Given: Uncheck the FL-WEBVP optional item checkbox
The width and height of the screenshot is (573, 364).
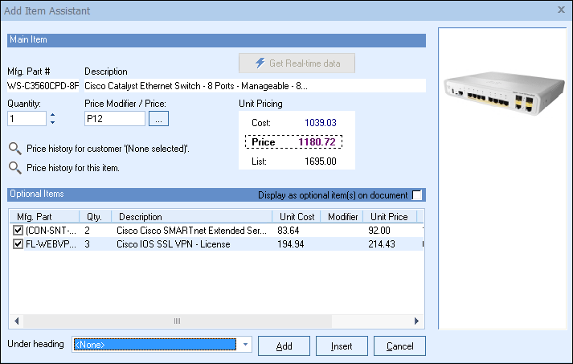Looking at the screenshot, I should click(18, 244).
